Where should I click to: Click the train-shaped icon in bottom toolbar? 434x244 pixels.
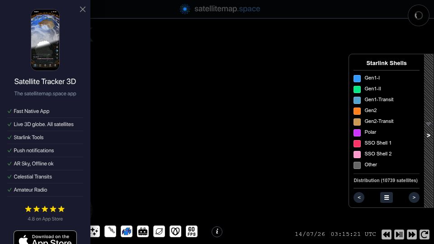(x=143, y=231)
